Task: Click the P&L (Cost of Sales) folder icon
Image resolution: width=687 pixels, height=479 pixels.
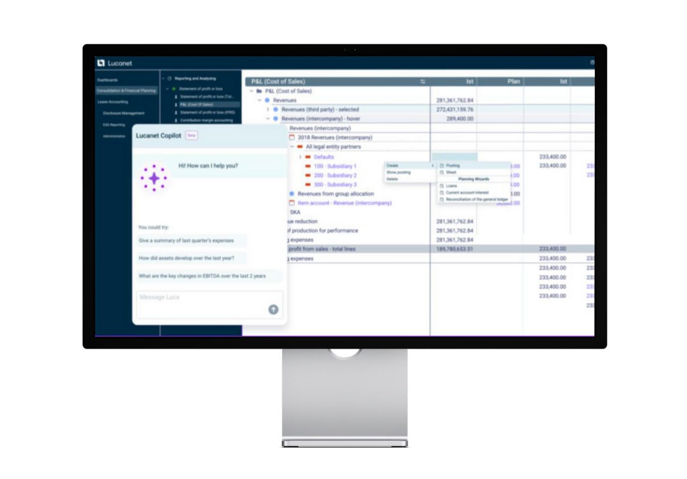Action: click(259, 91)
